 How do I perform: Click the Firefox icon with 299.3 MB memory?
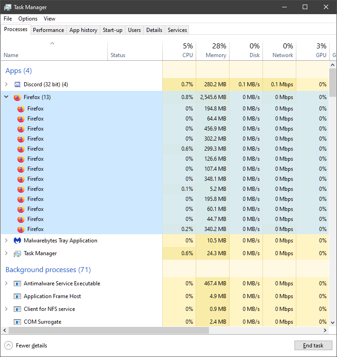coord(21,149)
